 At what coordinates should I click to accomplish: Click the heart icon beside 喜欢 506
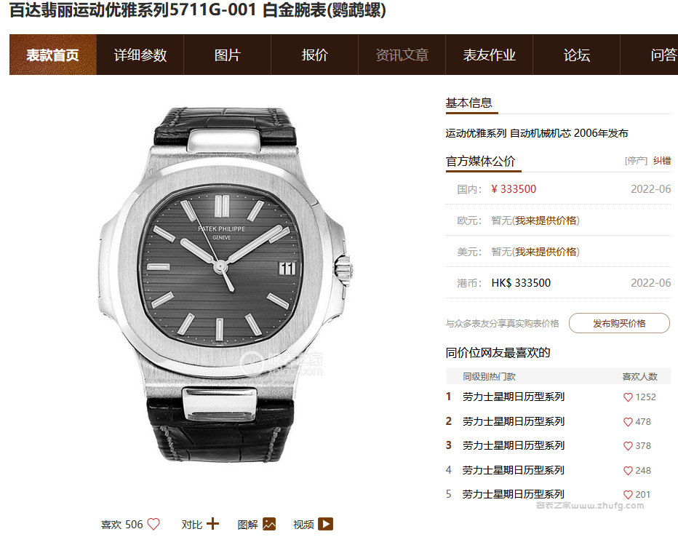pyautogui.click(x=153, y=524)
